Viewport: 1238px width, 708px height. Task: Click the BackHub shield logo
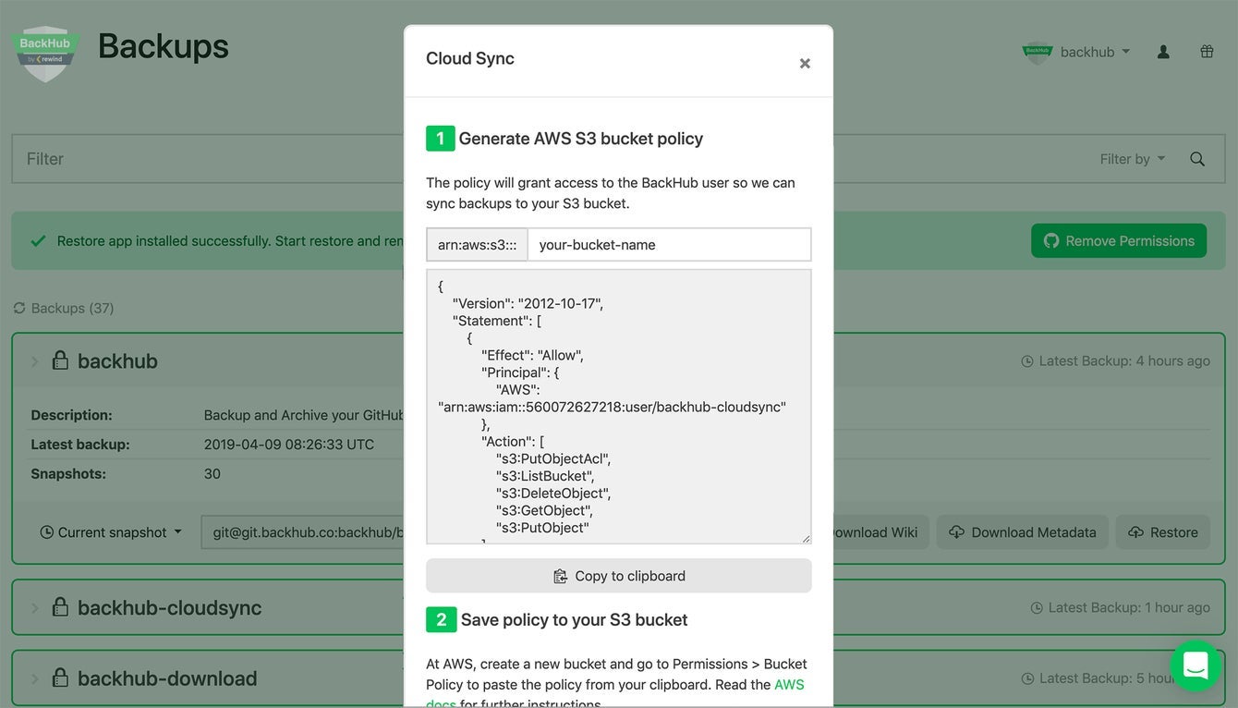[45, 53]
